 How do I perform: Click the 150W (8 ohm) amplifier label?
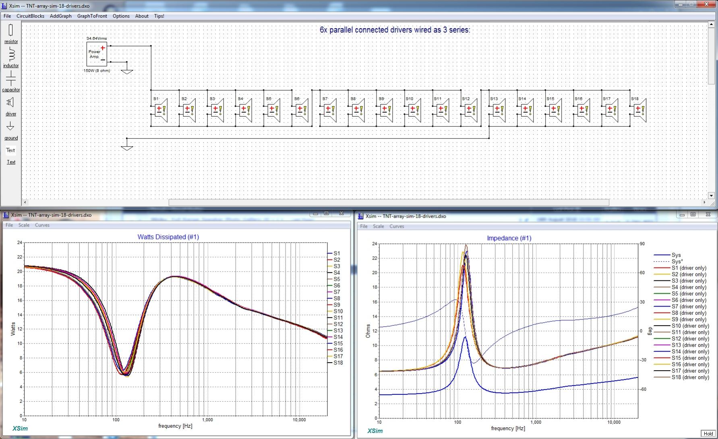click(x=97, y=71)
